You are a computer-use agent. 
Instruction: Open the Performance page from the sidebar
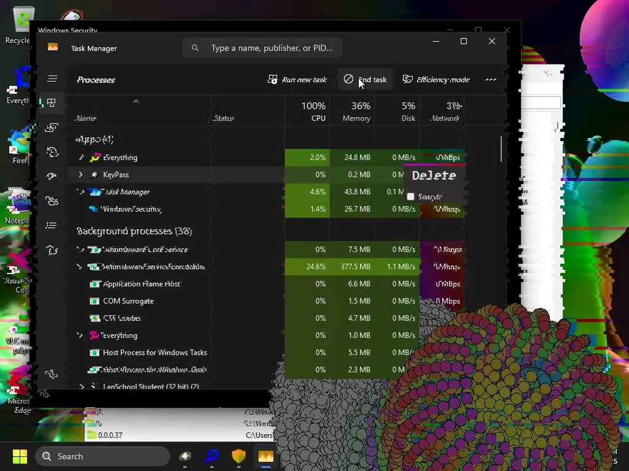point(52,128)
